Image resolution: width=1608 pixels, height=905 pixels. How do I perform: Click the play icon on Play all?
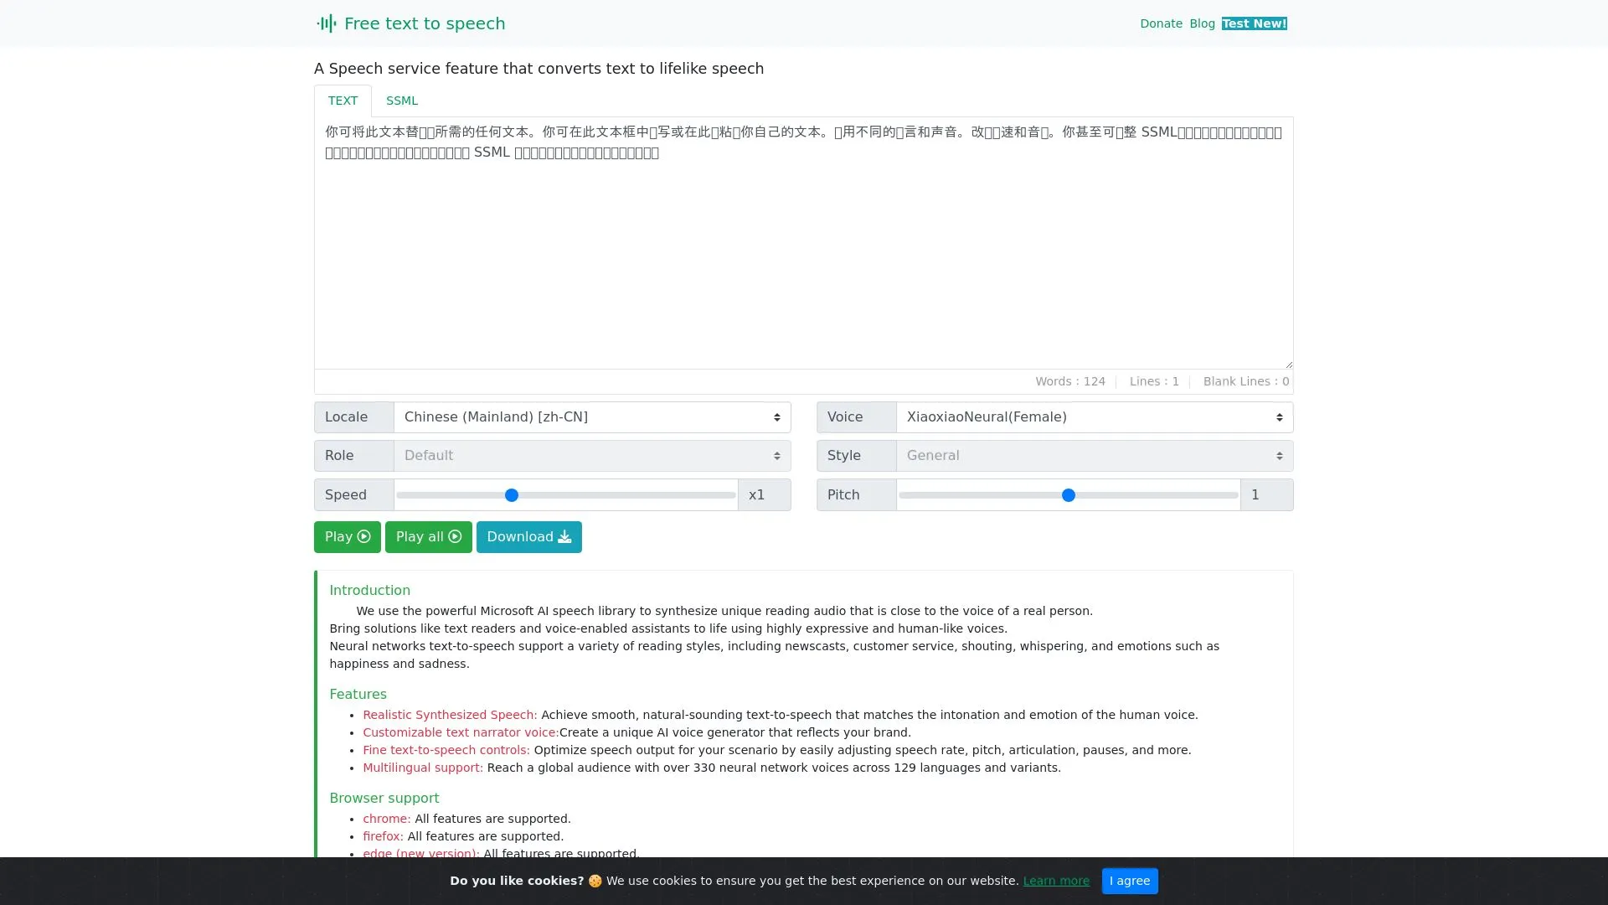click(453, 536)
